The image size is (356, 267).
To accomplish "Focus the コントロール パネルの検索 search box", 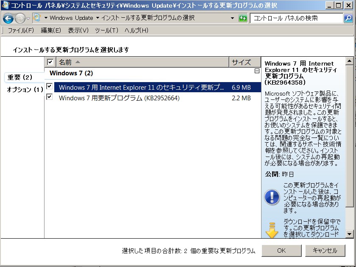I will click(296, 18).
